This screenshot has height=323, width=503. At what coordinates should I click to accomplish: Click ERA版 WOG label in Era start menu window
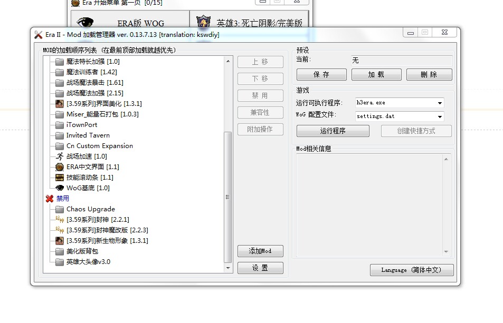click(x=141, y=23)
